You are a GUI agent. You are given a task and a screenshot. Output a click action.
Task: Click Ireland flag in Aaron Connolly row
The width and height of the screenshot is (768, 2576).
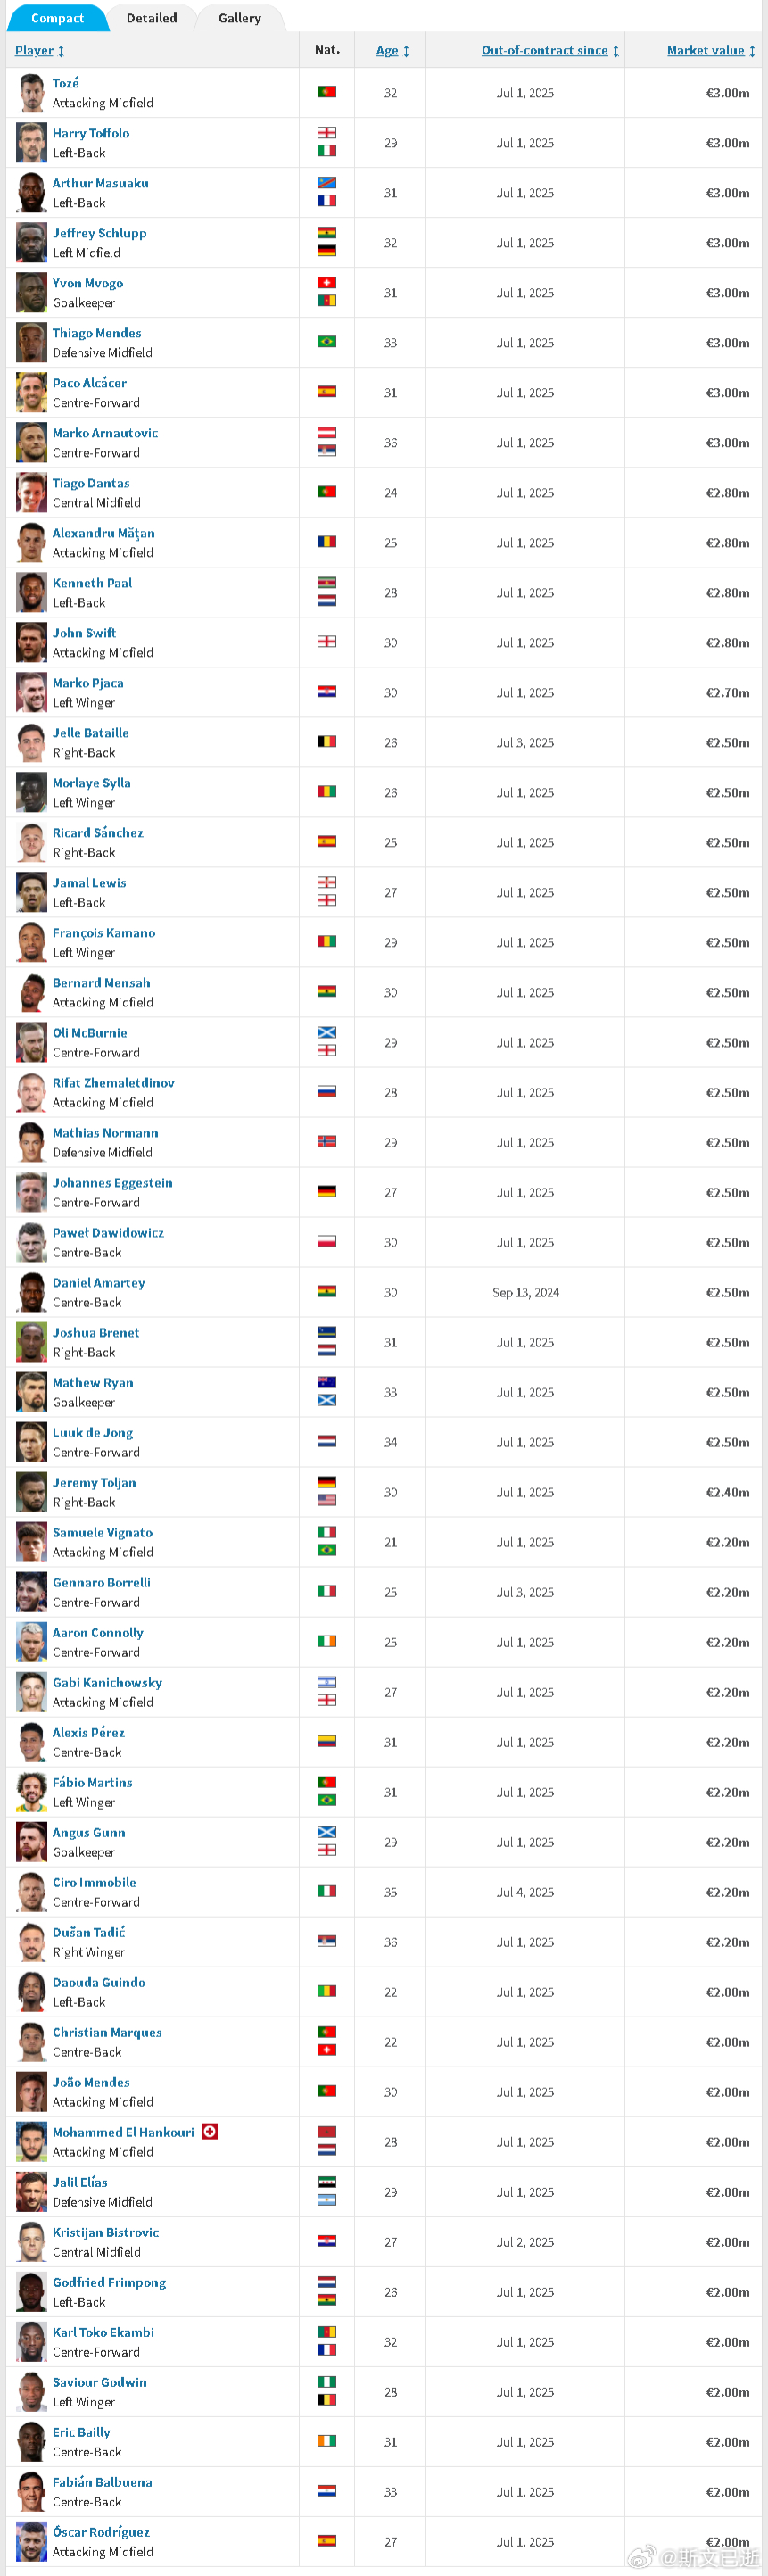(326, 1641)
